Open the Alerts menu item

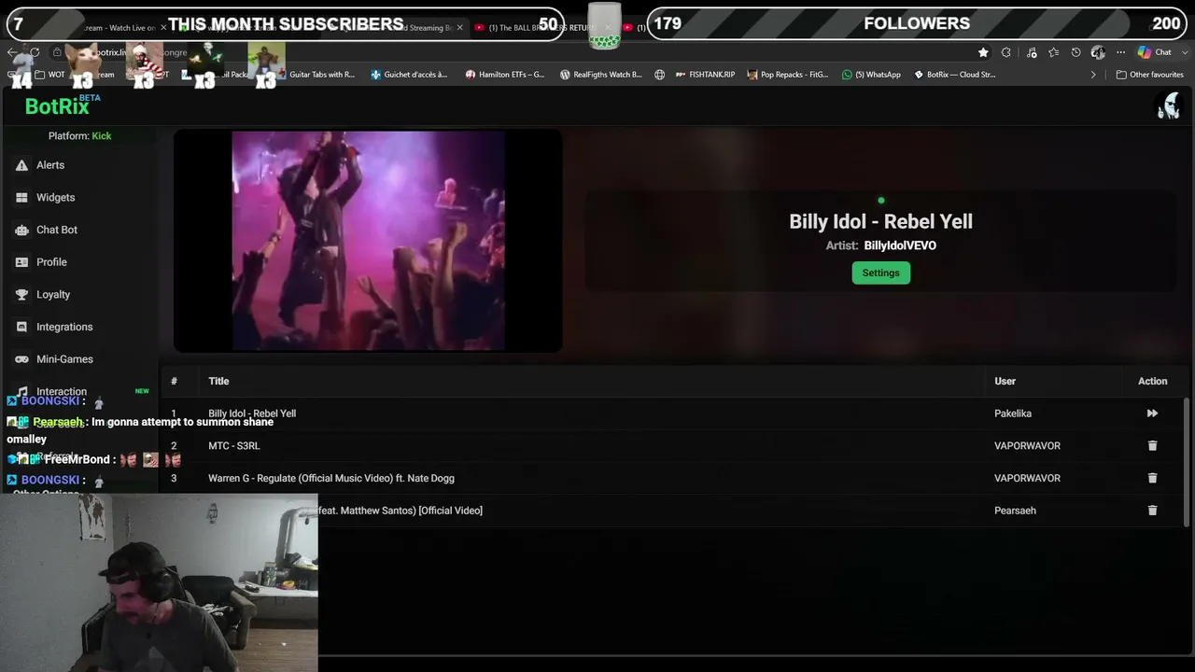[50, 165]
